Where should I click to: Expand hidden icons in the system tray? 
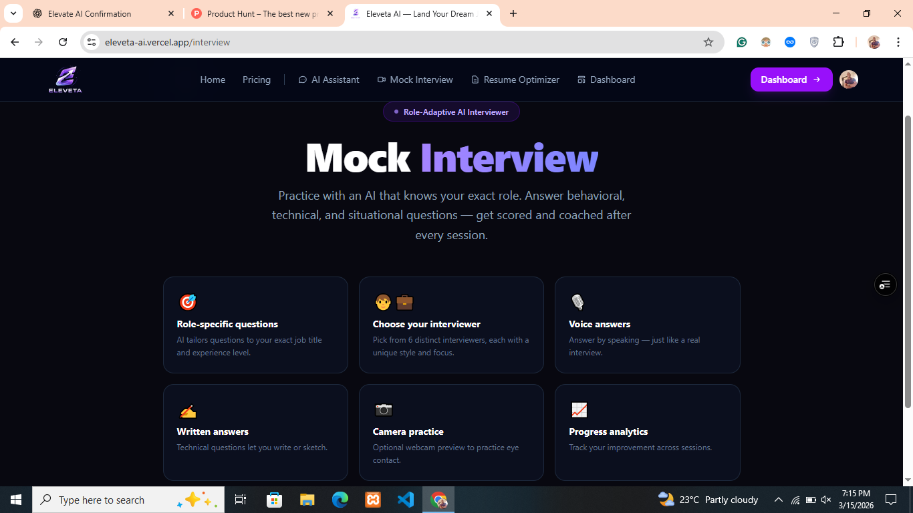[x=778, y=499]
